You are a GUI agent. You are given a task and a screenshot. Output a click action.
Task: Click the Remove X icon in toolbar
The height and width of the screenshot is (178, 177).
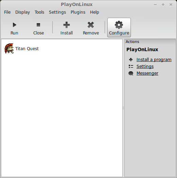click(91, 25)
